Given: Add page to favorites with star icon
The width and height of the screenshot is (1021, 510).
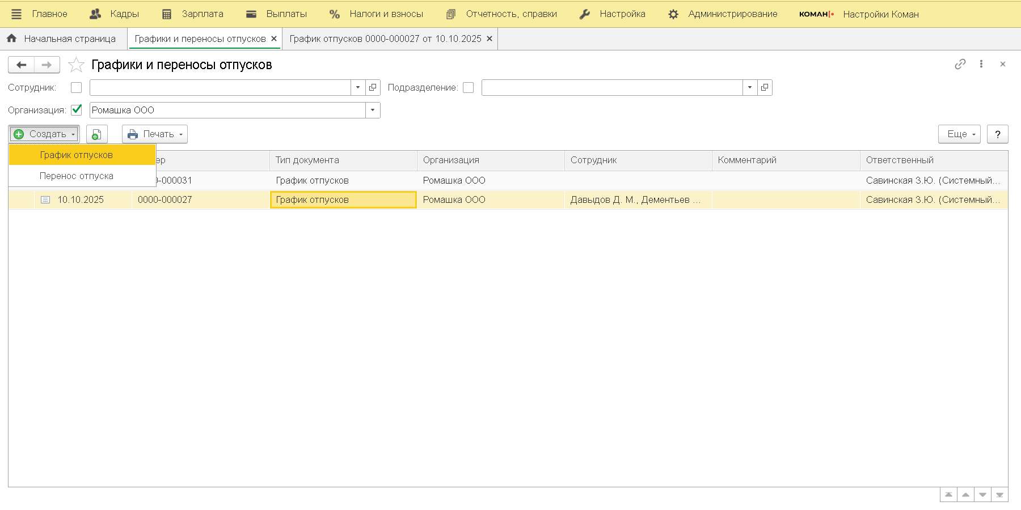Looking at the screenshot, I should coord(76,65).
